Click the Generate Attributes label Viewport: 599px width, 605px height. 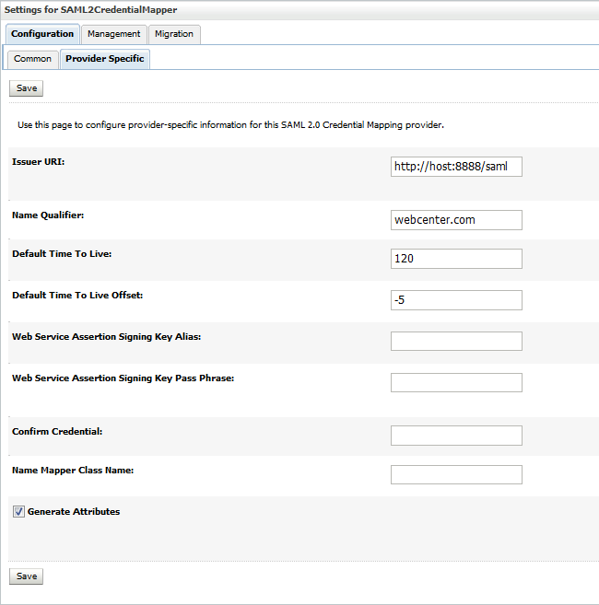[74, 512]
